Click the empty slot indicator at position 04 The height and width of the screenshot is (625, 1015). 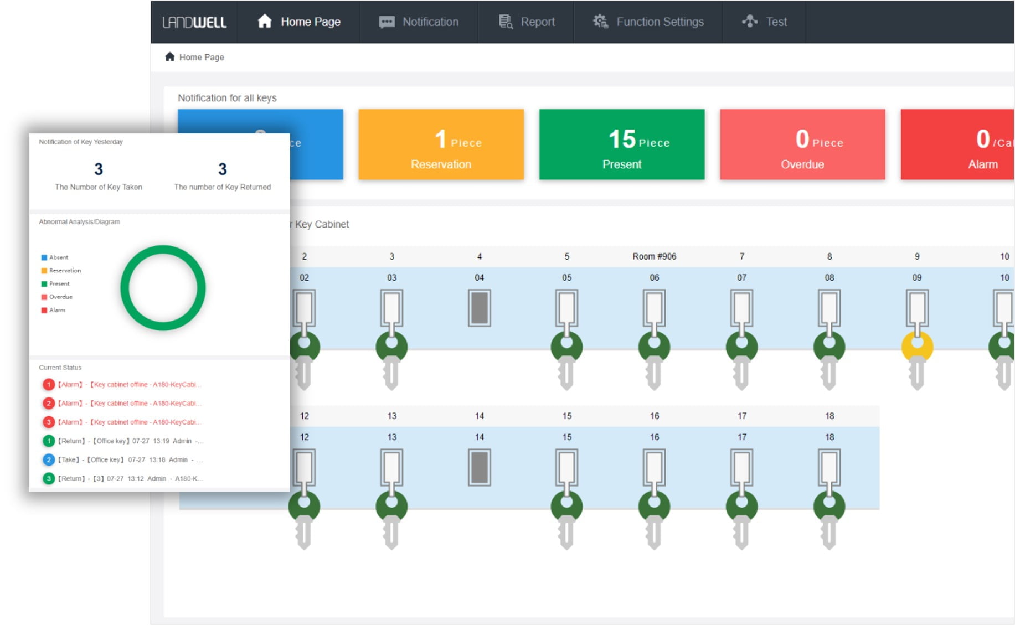[x=480, y=308]
